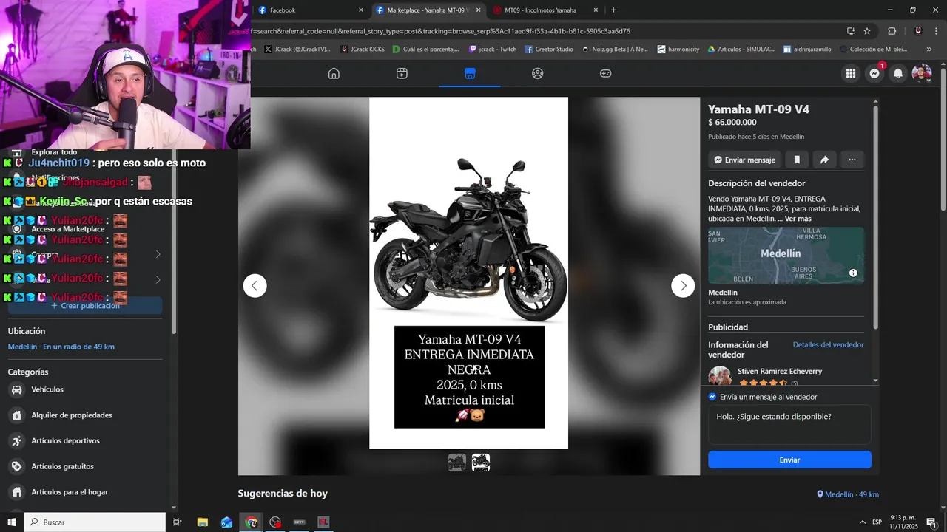Click Crear publicación button
Screen dimensions: 947x532
(85, 306)
